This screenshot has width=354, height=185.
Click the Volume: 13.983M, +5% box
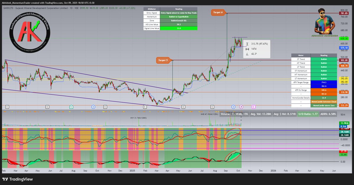coord(234,114)
